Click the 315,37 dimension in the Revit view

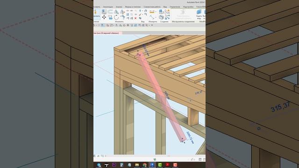pyautogui.click(x=199, y=92)
